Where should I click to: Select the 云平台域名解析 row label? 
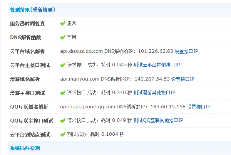click(27, 51)
